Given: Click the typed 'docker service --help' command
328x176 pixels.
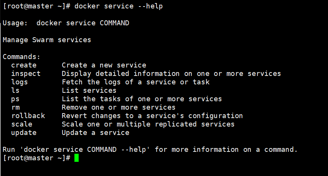Looking at the screenshot, I should pyautogui.click(x=119, y=6).
